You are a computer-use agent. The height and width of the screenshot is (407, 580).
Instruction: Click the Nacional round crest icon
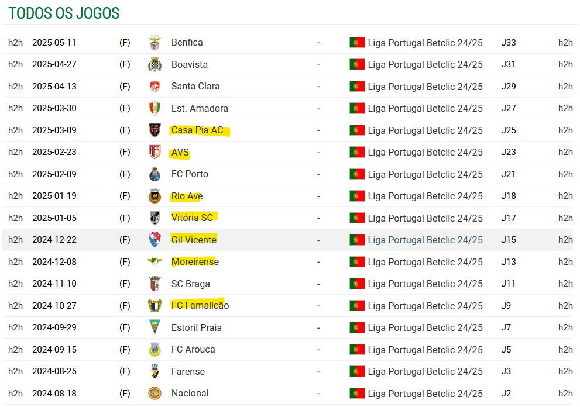[155, 394]
